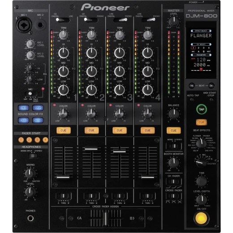Click the channel 1 TRIM knob
The width and height of the screenshot is (233, 233).
[x=64, y=35]
